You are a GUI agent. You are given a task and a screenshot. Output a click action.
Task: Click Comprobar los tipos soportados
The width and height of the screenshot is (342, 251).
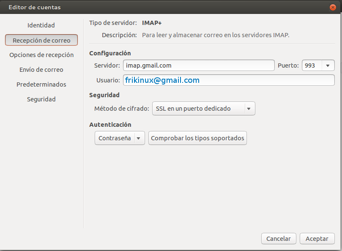(197, 138)
